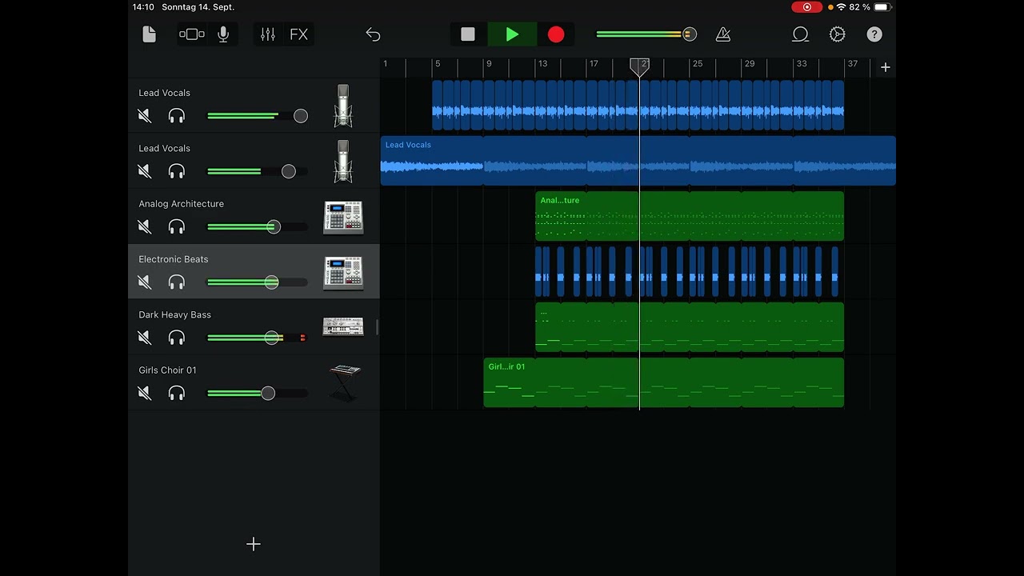Solo the second Lead Vocals track
This screenshot has height=576, width=1024.
tap(177, 171)
